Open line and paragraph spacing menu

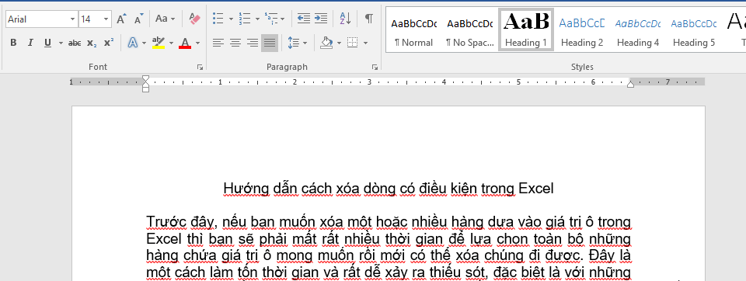(x=298, y=43)
